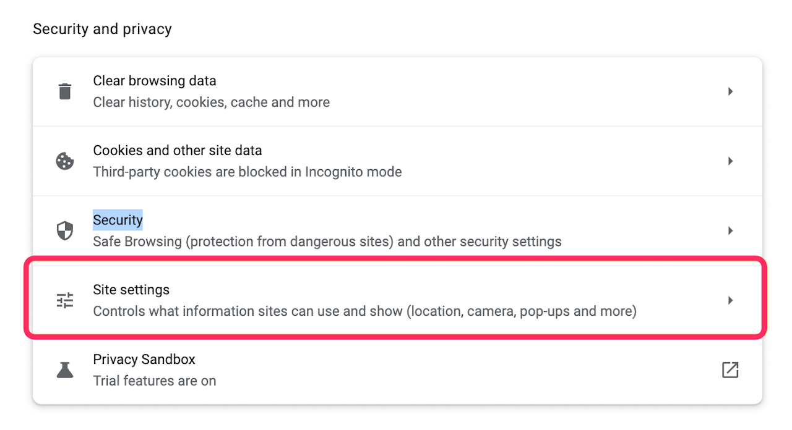Click "Clear history, cookies, cache and more" text
The height and width of the screenshot is (430, 792).
pyautogui.click(x=211, y=103)
